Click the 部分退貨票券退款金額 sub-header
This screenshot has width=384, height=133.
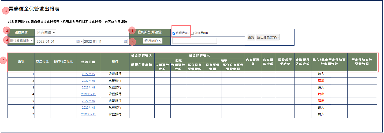(233, 67)
